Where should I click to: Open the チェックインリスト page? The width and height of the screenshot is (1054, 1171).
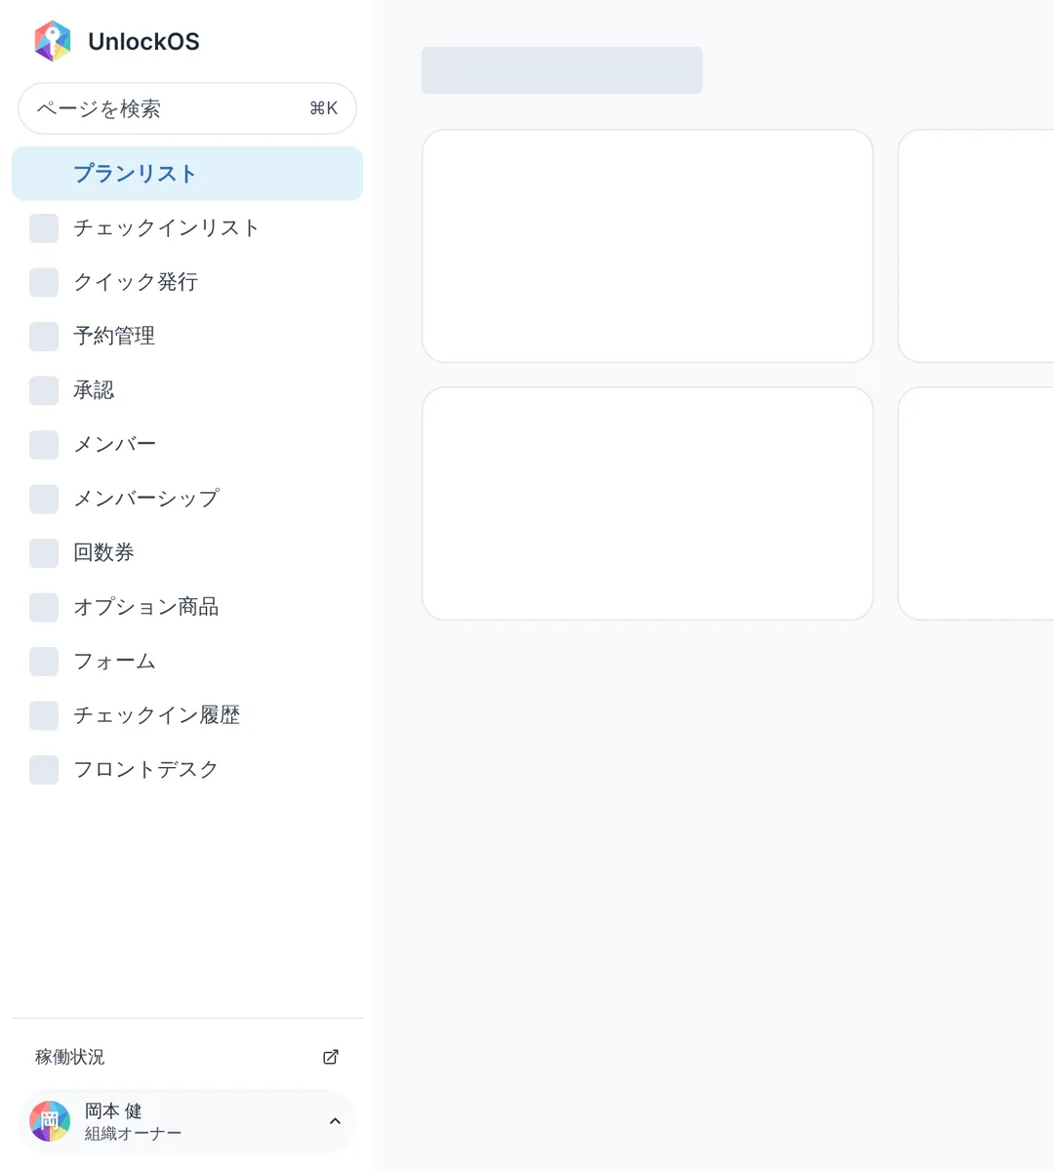pos(187,228)
